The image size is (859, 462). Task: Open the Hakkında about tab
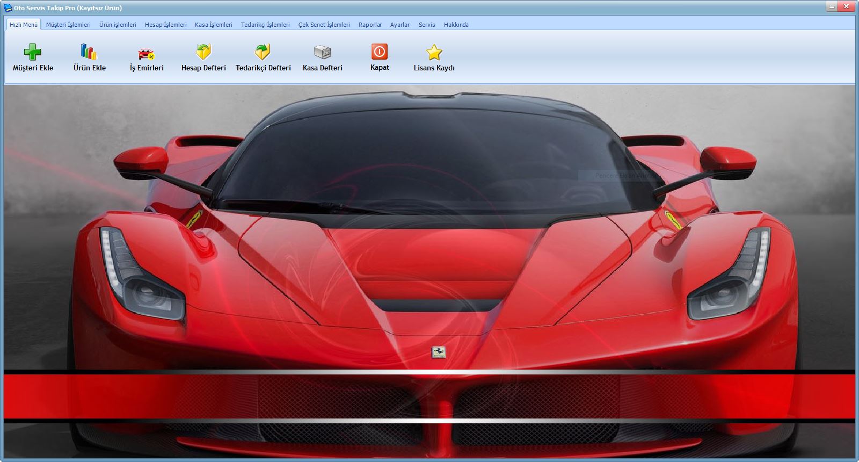(456, 25)
